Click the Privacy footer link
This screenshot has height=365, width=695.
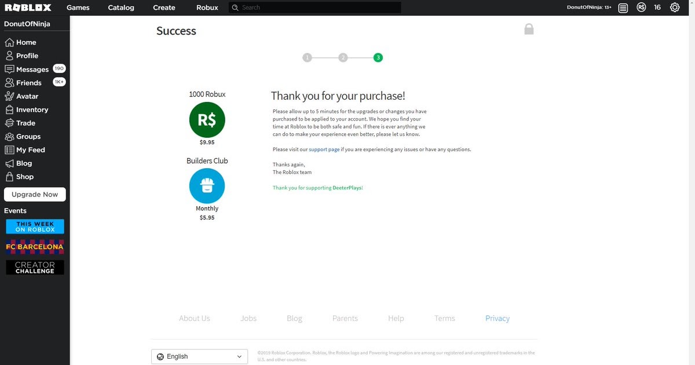point(498,318)
